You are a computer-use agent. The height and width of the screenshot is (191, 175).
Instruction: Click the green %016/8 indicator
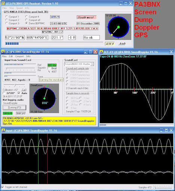[7, 113]
